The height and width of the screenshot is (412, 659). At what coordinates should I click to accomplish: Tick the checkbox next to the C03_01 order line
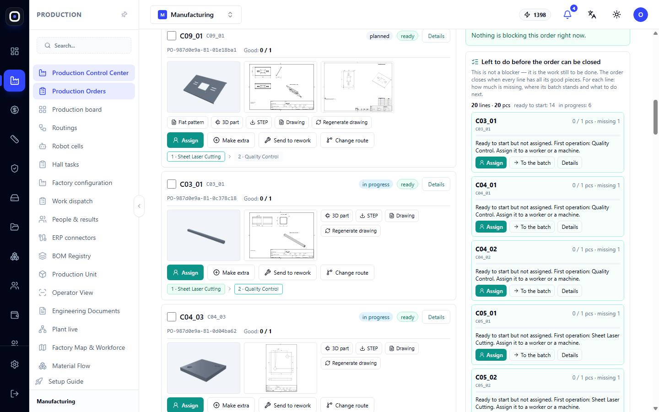(172, 184)
